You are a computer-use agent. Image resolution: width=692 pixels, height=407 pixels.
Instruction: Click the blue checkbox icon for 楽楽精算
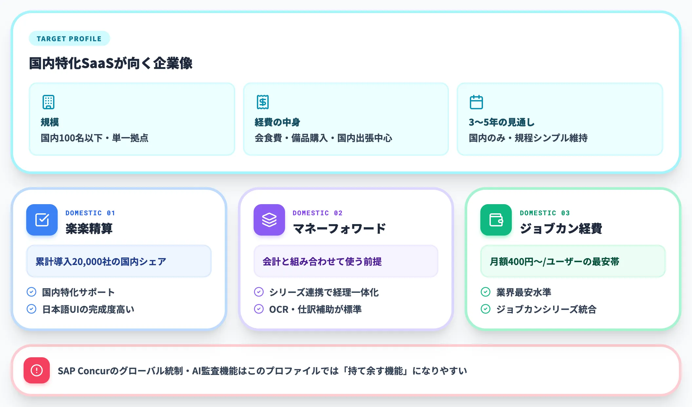(x=42, y=220)
